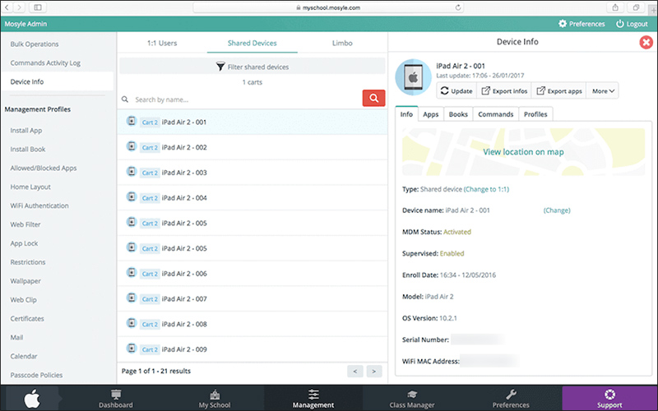Click the search magnifier icon in the name field

125,99
